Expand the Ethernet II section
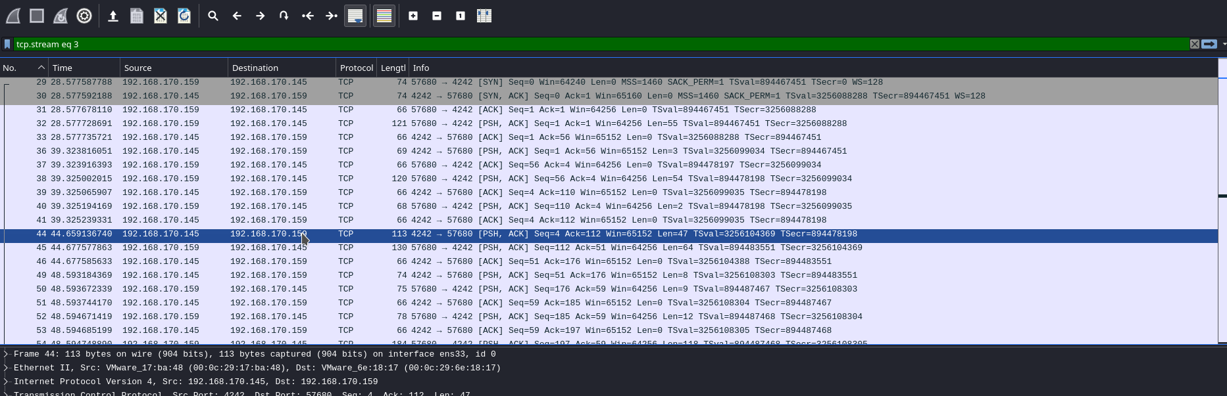The width and height of the screenshot is (1227, 396). click(x=6, y=368)
